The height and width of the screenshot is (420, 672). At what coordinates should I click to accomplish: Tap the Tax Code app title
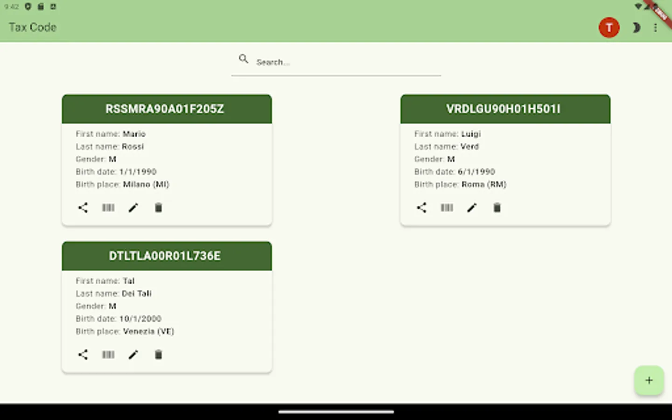click(32, 28)
